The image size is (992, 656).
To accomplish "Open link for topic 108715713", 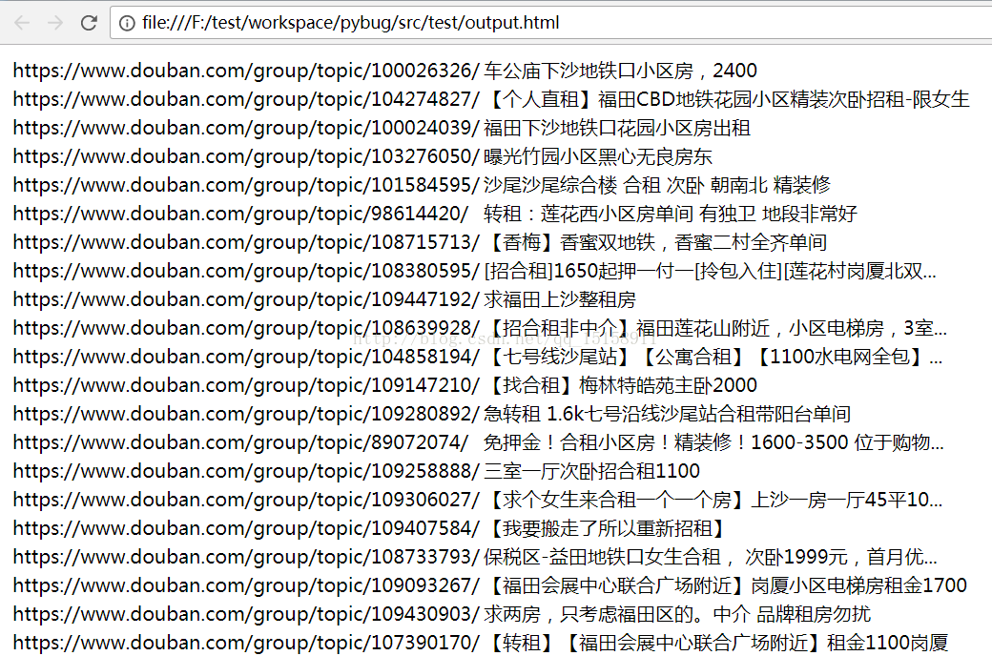I will pyautogui.click(x=246, y=241).
